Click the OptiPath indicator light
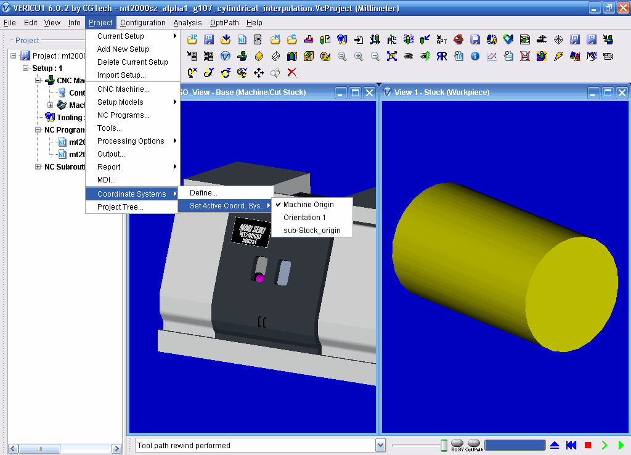Viewport: 631px width, 455px height. (474, 443)
